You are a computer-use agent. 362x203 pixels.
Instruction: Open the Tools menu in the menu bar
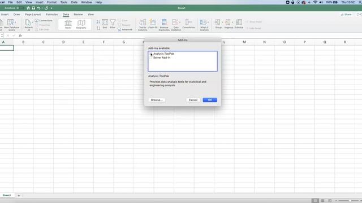(x=64, y=2)
